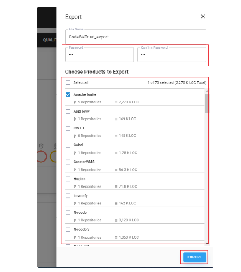Mark GreaterWMS for export

pyautogui.click(x=68, y=162)
